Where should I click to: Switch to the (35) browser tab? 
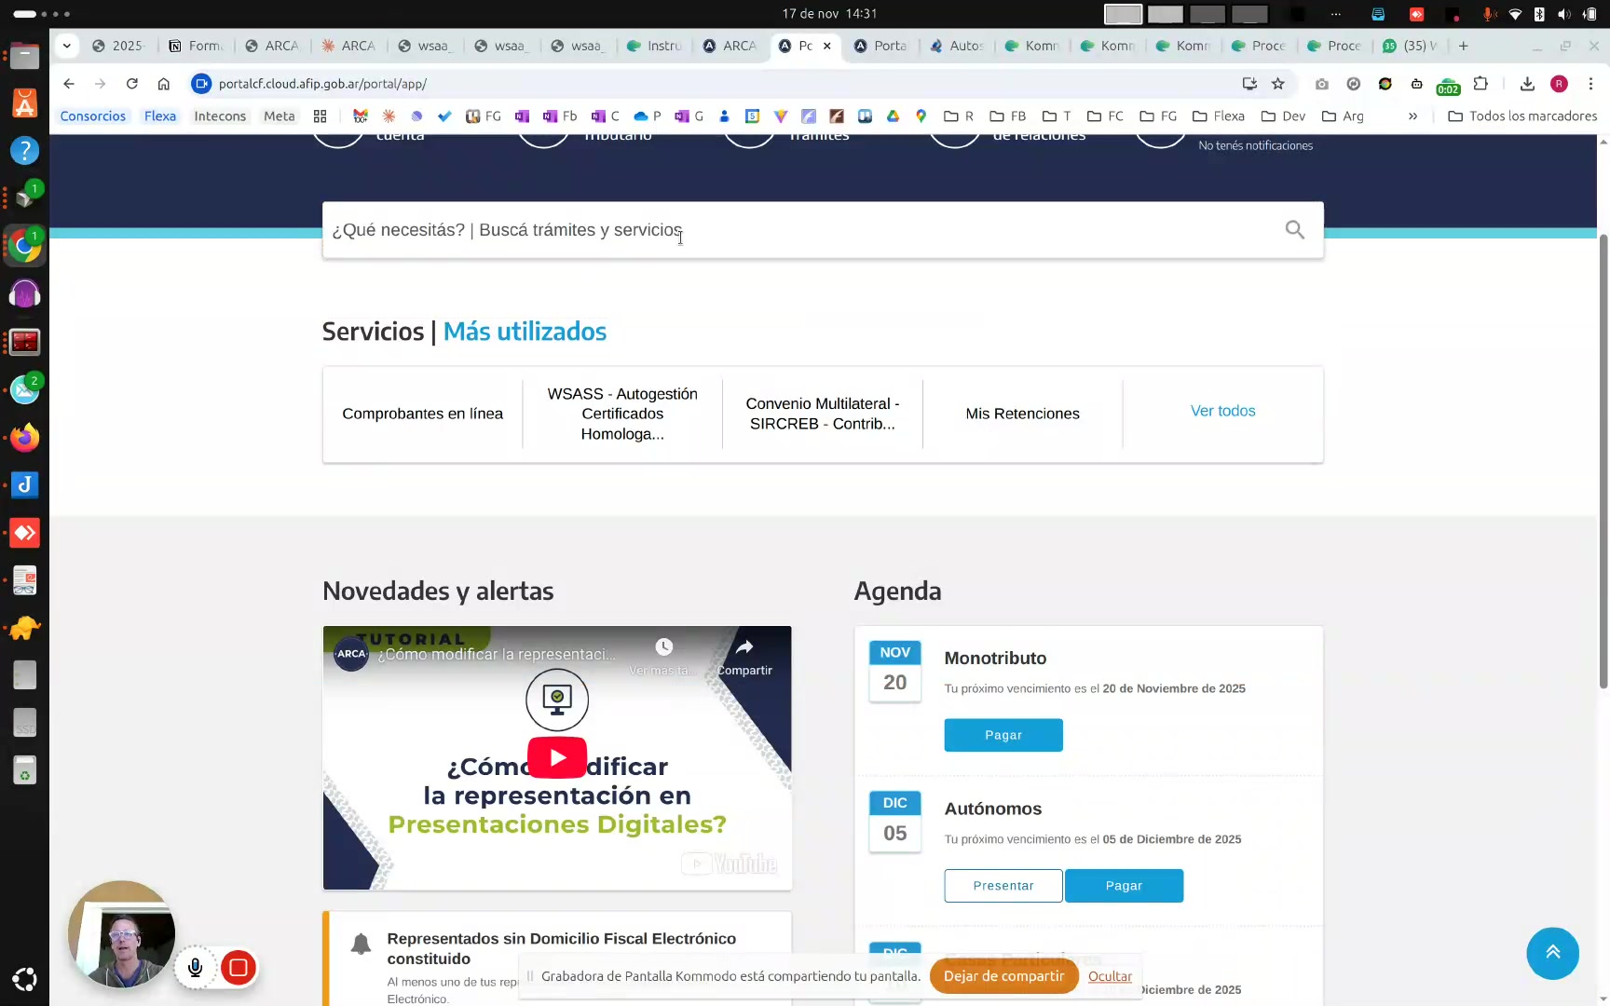pyautogui.click(x=1410, y=46)
